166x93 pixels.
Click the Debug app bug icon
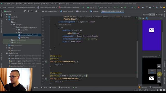(x=125, y=7)
